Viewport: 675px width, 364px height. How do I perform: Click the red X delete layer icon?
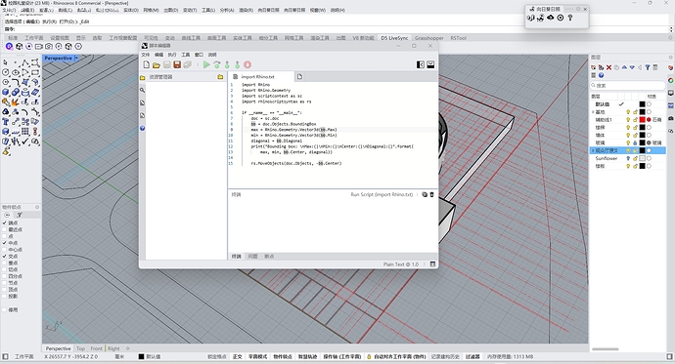pyautogui.click(x=608, y=67)
